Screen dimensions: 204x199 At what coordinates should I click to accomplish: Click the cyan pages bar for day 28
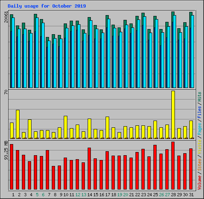(x=175, y=51)
